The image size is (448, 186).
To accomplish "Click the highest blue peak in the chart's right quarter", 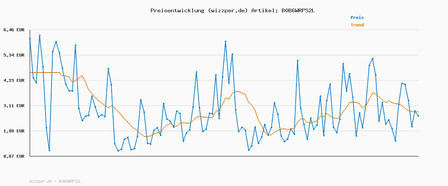I will pyautogui.click(x=373, y=58).
